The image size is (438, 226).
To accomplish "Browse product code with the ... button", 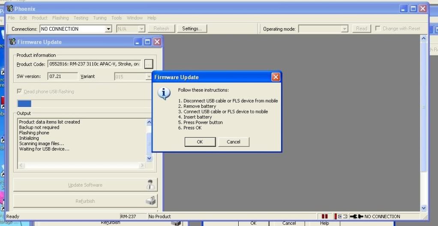I will point(149,64).
